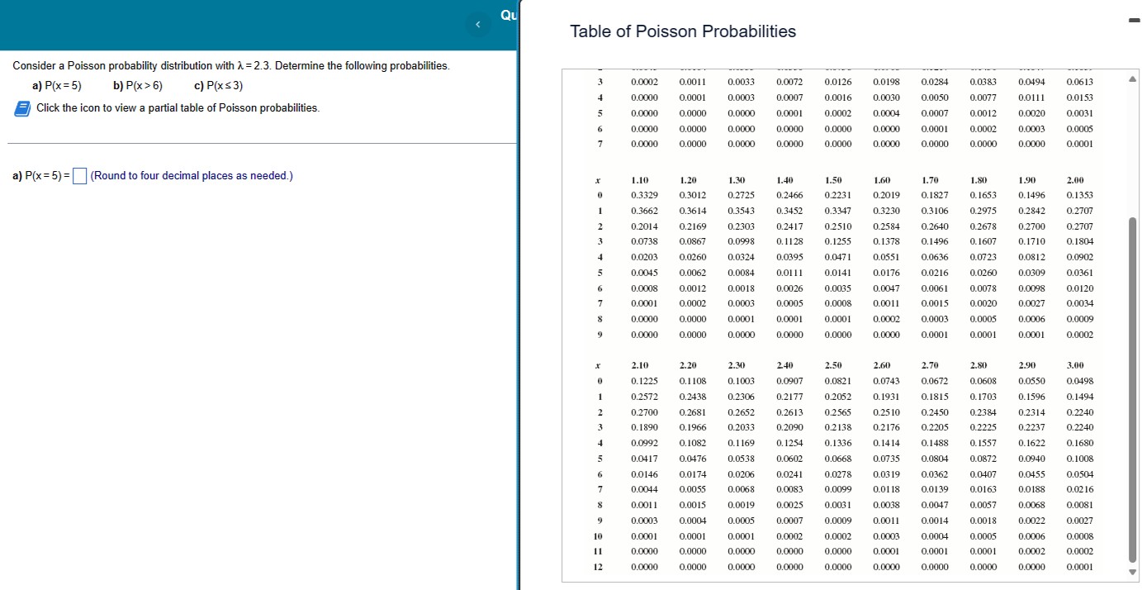Click the minimize dash above the table
The width and height of the screenshot is (1142, 590).
(x=1135, y=19)
